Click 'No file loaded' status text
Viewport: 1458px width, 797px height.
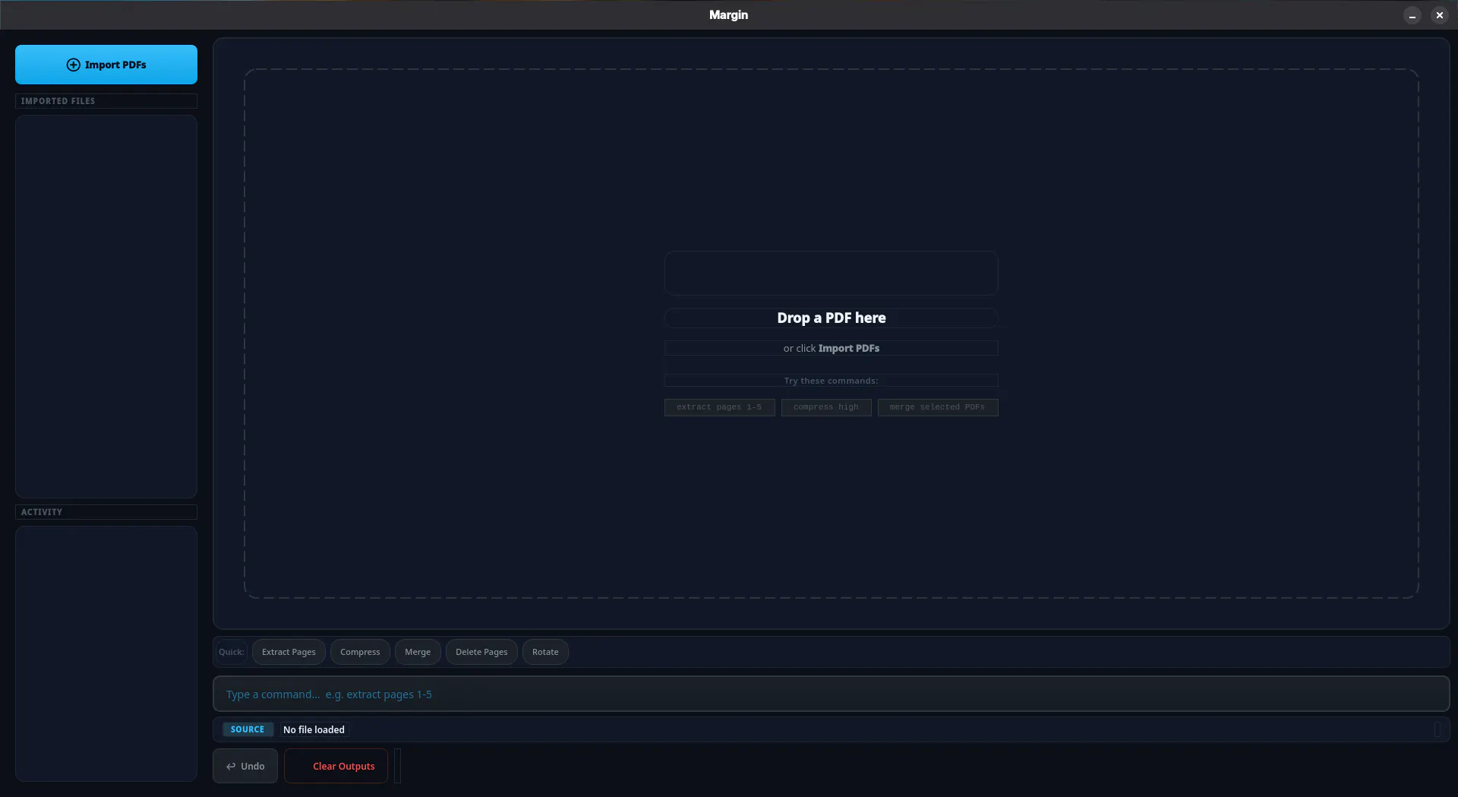tap(314, 729)
